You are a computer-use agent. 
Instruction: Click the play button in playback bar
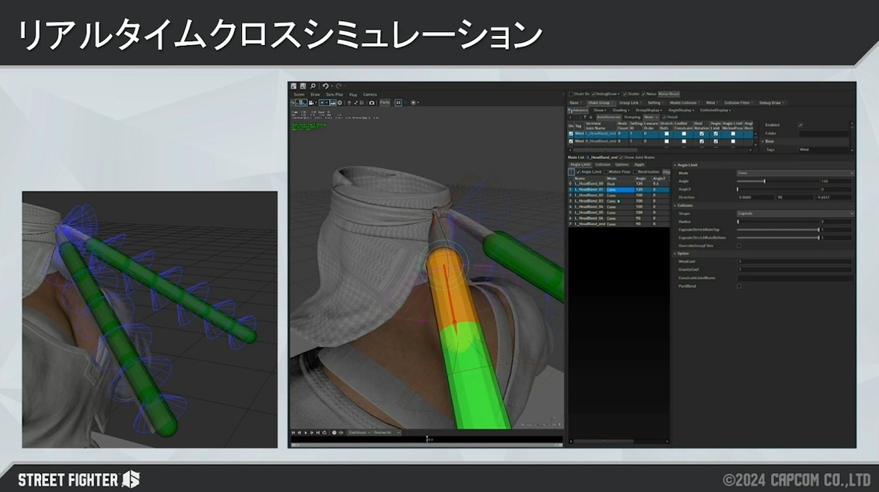click(306, 433)
